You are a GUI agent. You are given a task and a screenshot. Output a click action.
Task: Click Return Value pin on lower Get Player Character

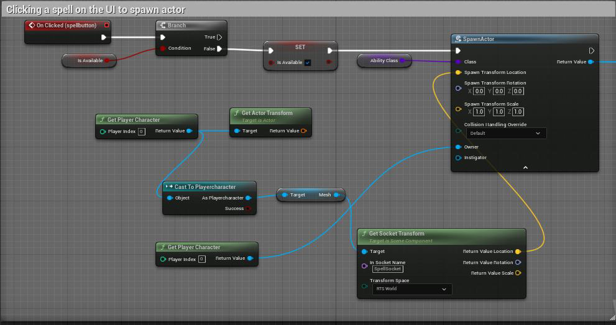tap(250, 259)
